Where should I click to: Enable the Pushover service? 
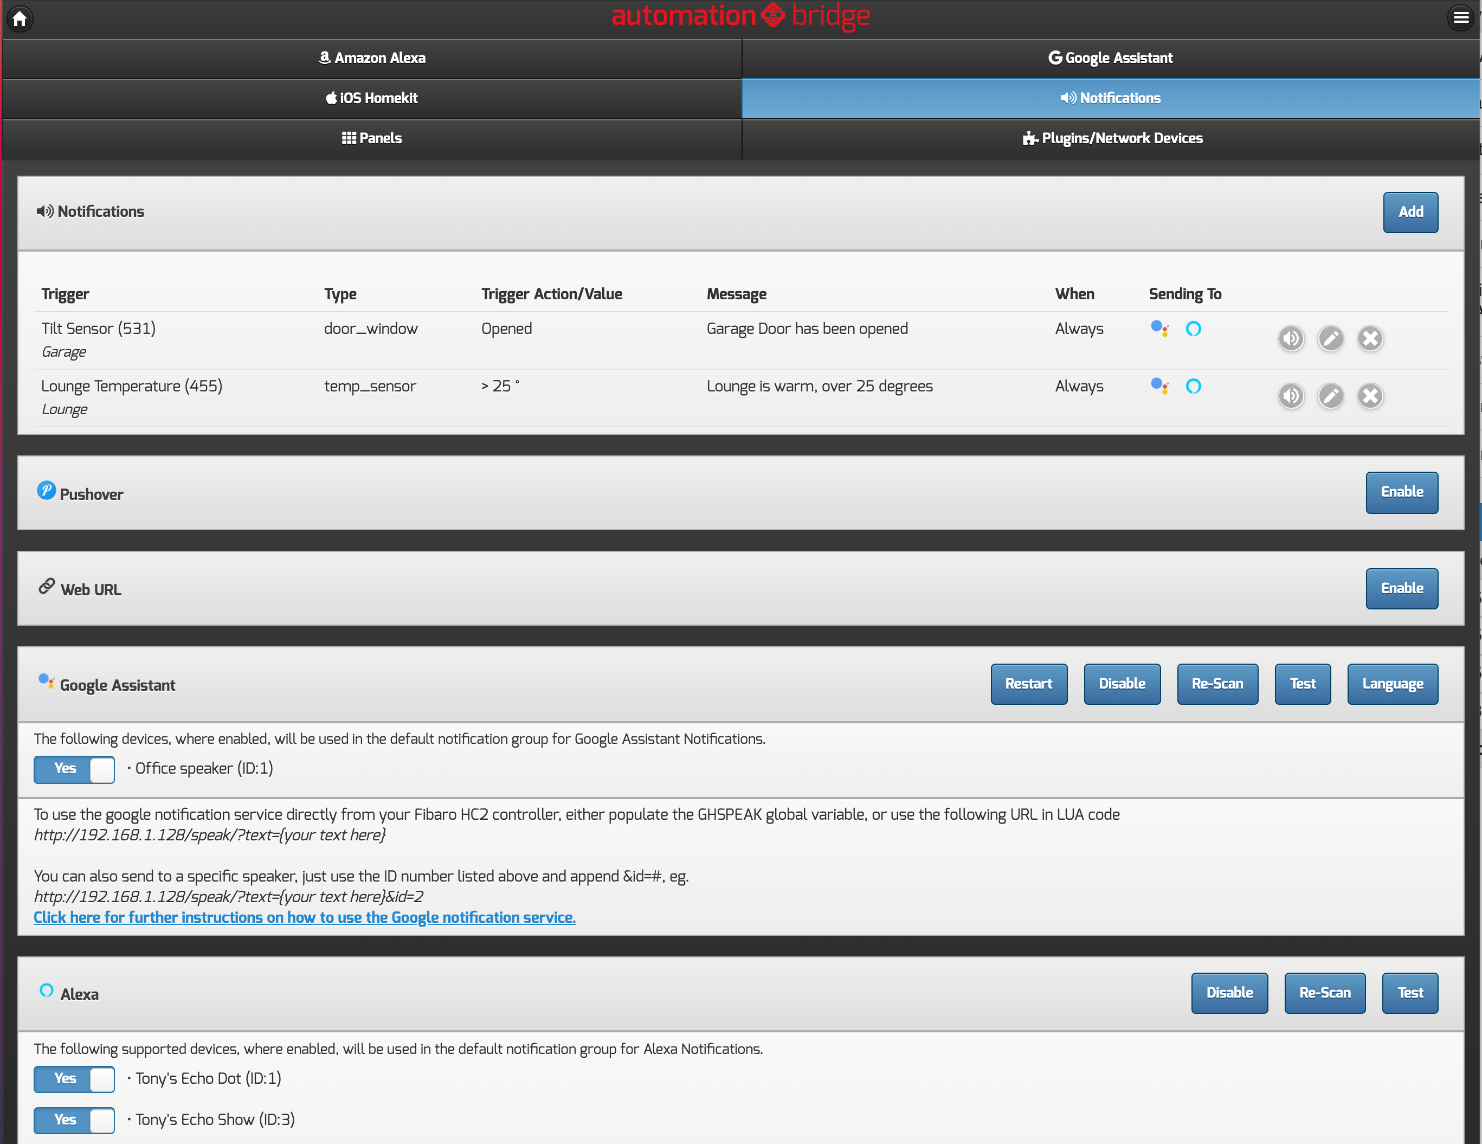coord(1401,493)
